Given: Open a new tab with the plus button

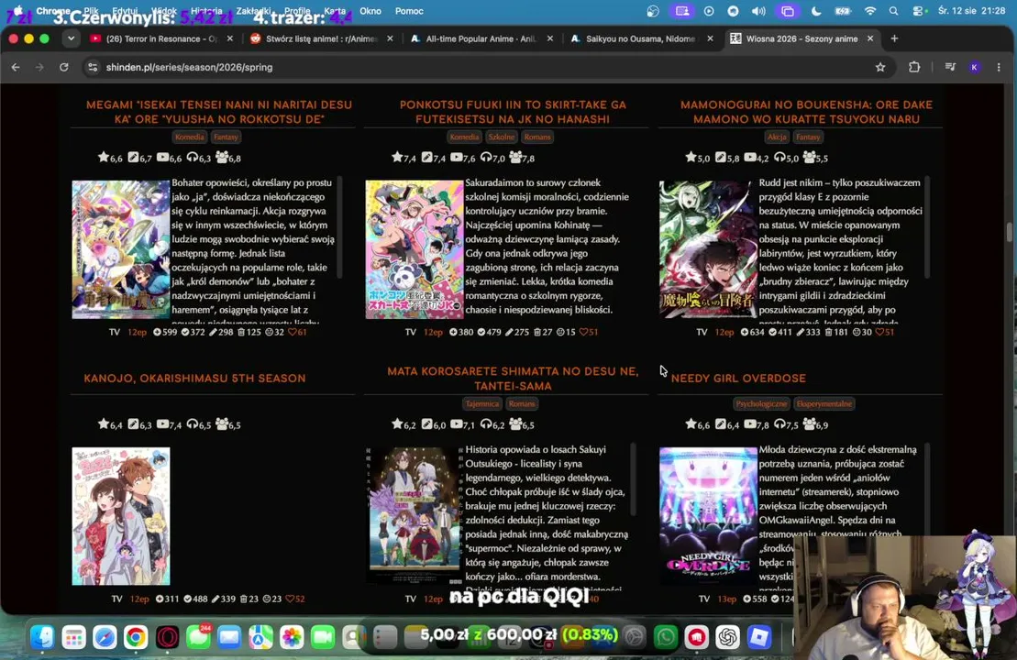Looking at the screenshot, I should (x=894, y=38).
